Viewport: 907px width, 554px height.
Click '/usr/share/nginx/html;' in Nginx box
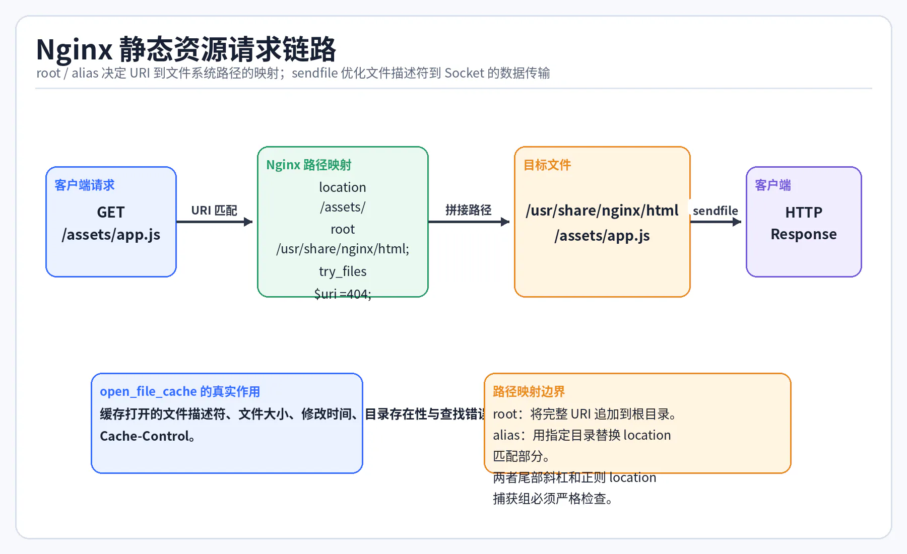pyautogui.click(x=343, y=249)
